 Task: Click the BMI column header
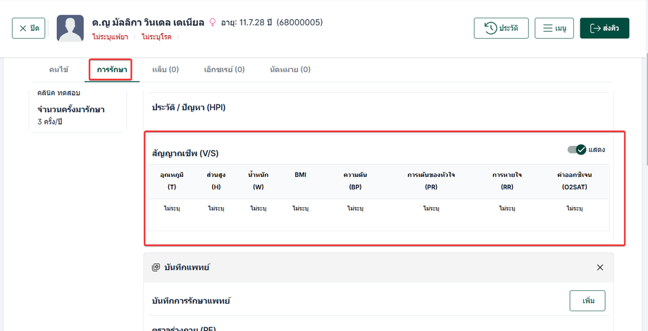[301, 175]
